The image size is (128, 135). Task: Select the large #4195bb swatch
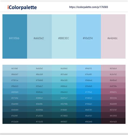(15, 37)
